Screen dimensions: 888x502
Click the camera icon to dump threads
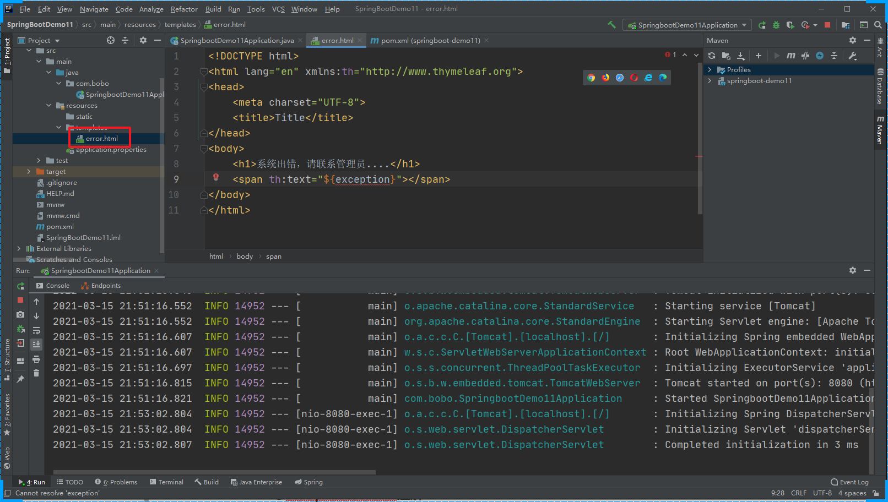pos(20,314)
